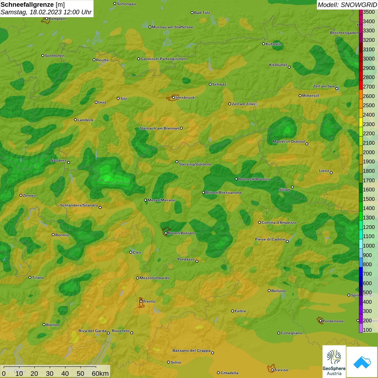
Task: Click the 100 legend value
Action: pos(367,330)
